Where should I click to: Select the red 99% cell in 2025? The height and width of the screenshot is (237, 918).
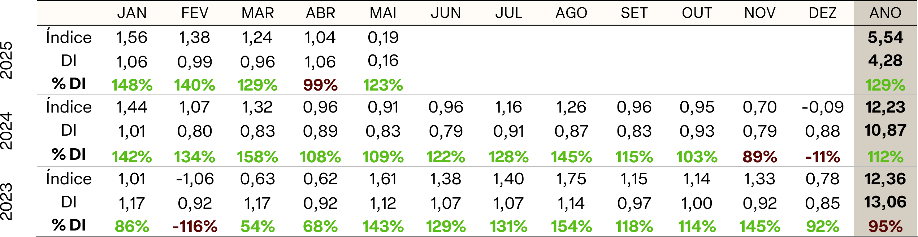click(x=320, y=85)
